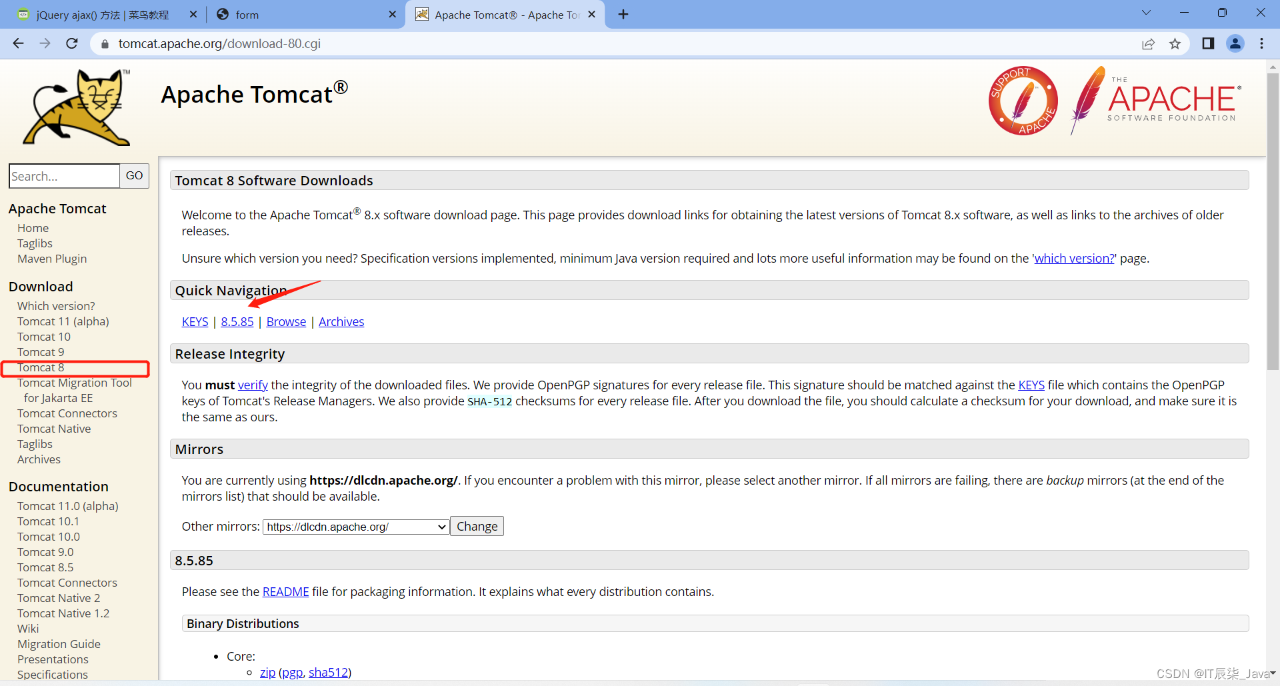Viewport: 1280px width, 686px height.
Task: Open Tomcat 8 download link
Action: click(x=41, y=367)
